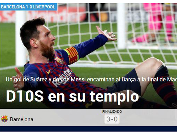Click the dark navy bar below scoreboard
Screen dimensions: 177x133
click(x=88, y=129)
